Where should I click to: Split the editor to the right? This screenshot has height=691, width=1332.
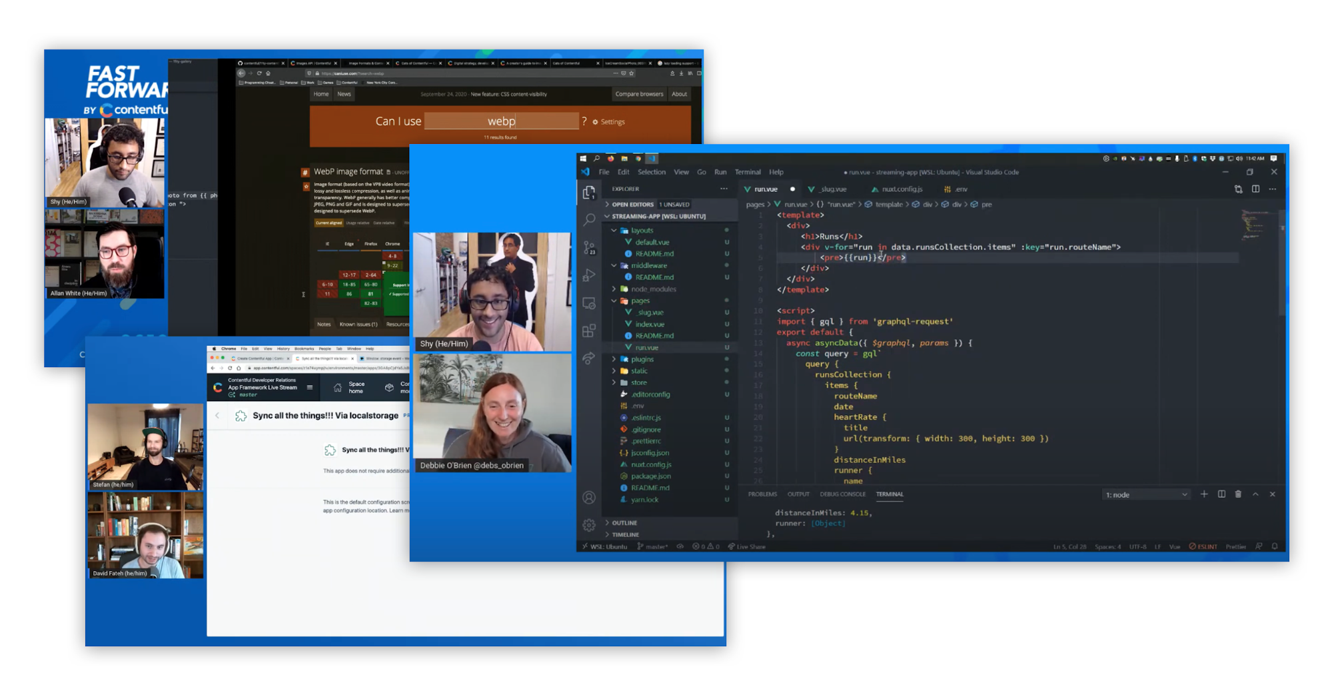coord(1255,189)
